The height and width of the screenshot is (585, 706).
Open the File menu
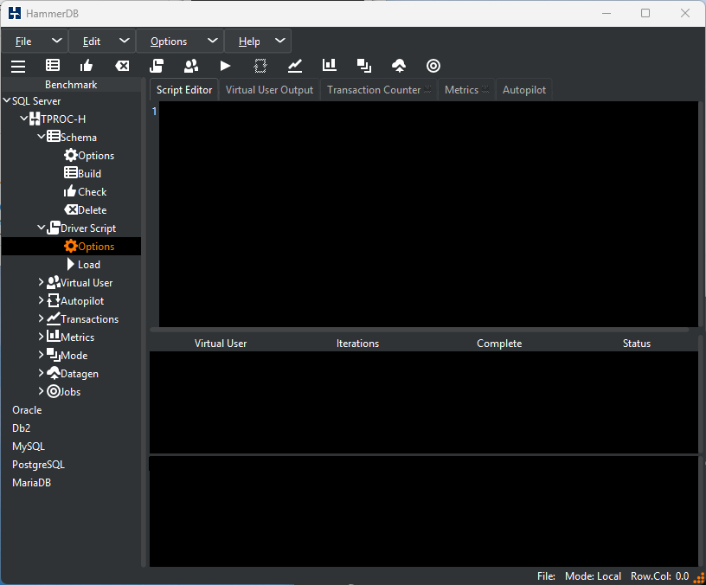[x=35, y=42]
